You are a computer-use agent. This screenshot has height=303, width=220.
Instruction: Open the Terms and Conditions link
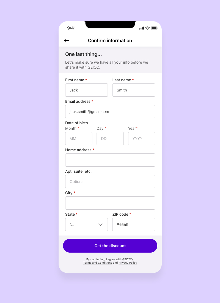98,263
